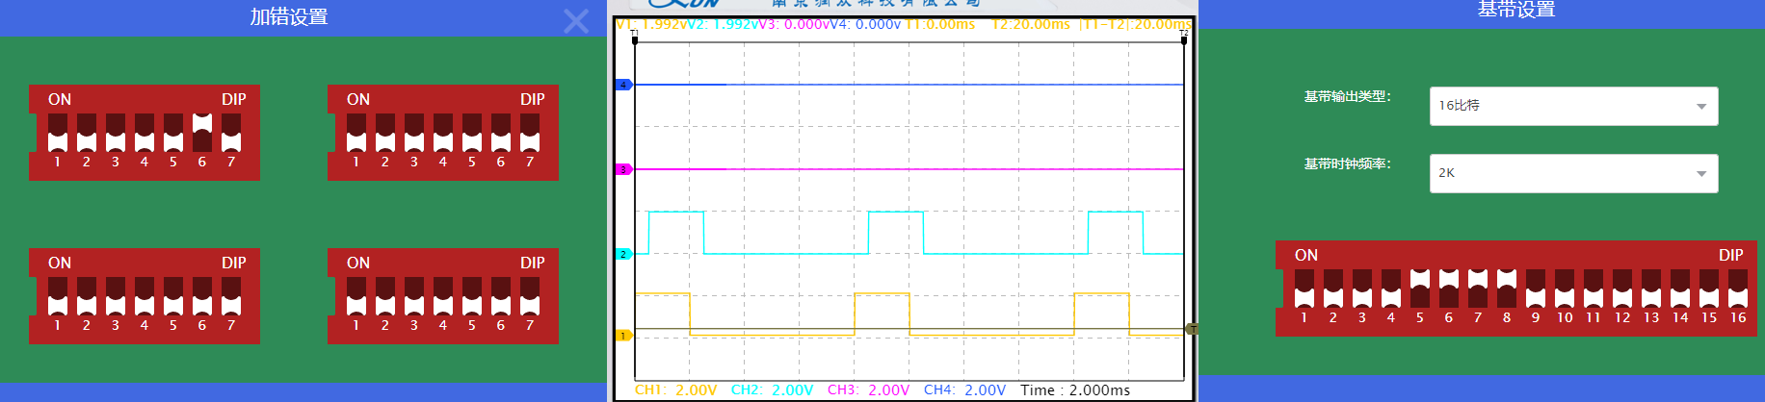Expand the 基带时钟频率 dropdown showing 2K
Screen dimensions: 1765x402
[1573, 173]
